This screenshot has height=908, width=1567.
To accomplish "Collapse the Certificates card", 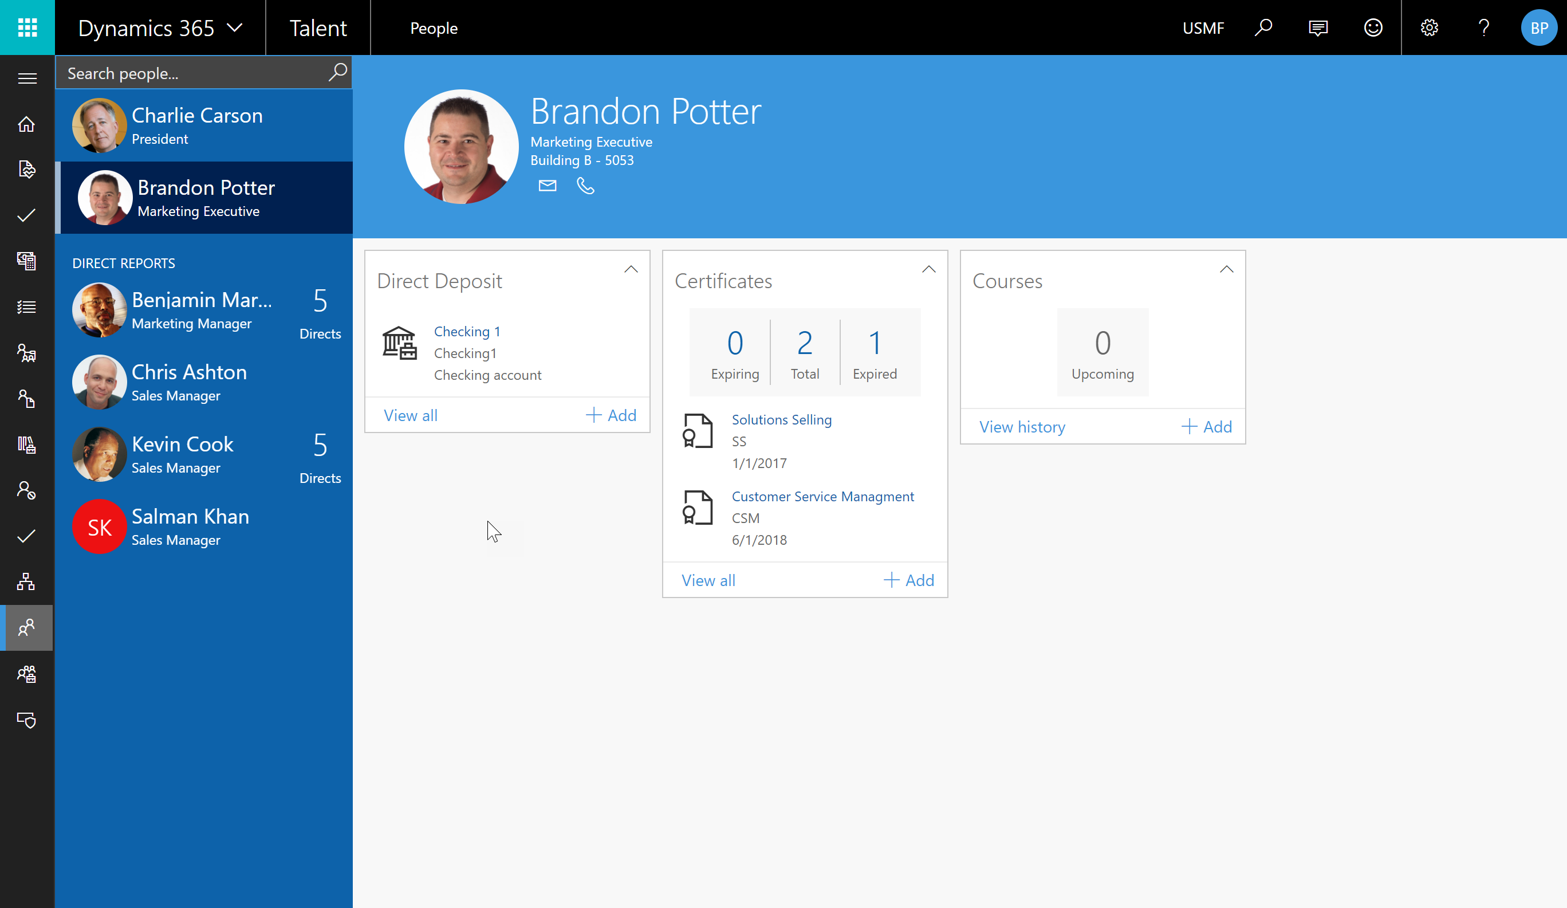I will click(x=928, y=269).
